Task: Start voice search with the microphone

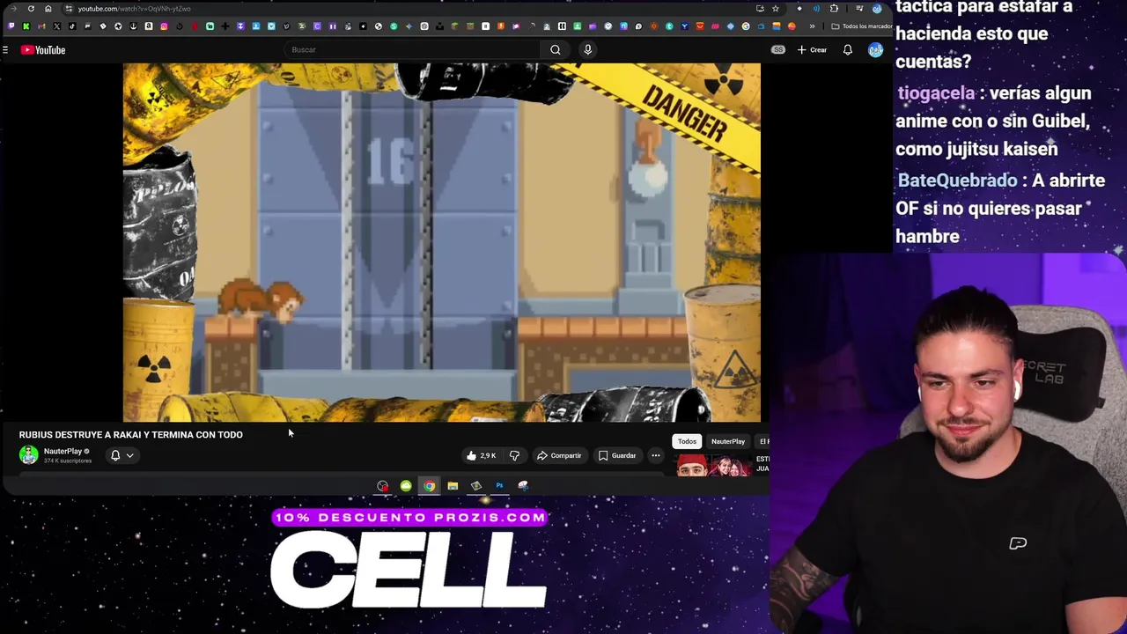Action: [588, 50]
